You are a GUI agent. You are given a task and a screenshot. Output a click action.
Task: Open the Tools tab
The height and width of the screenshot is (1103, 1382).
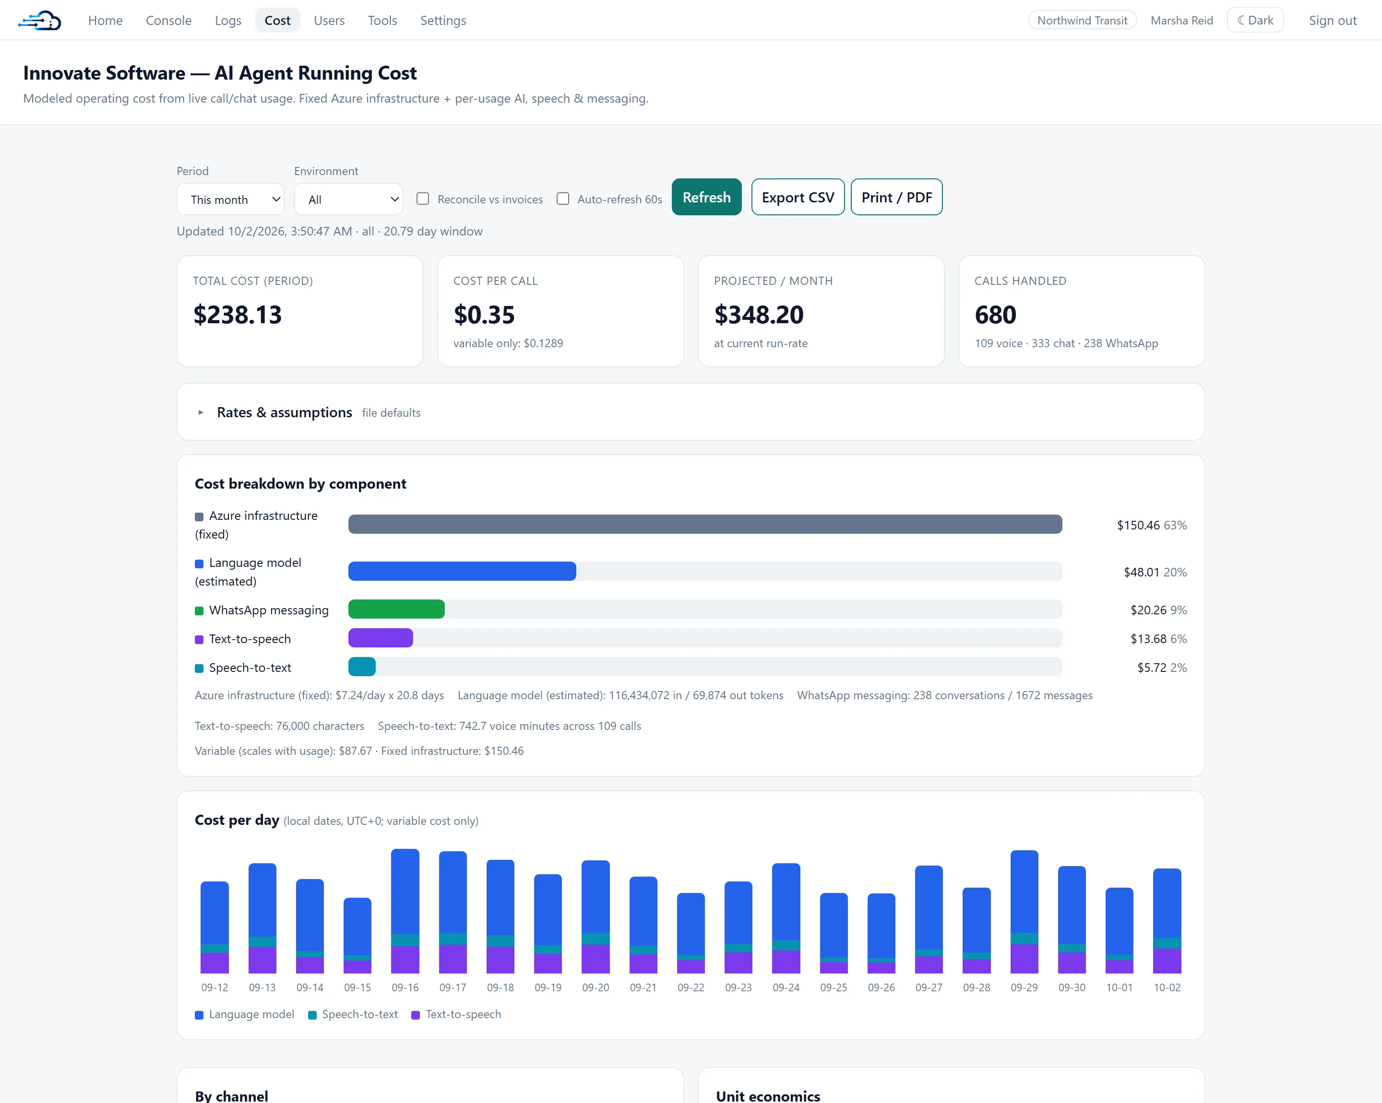(x=382, y=21)
